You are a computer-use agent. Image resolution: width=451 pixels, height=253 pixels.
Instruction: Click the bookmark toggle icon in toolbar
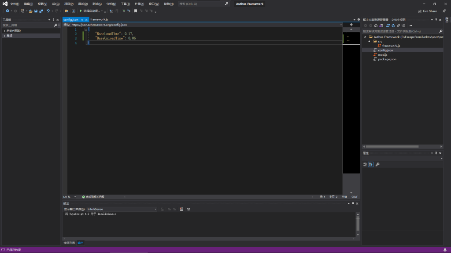136,11
